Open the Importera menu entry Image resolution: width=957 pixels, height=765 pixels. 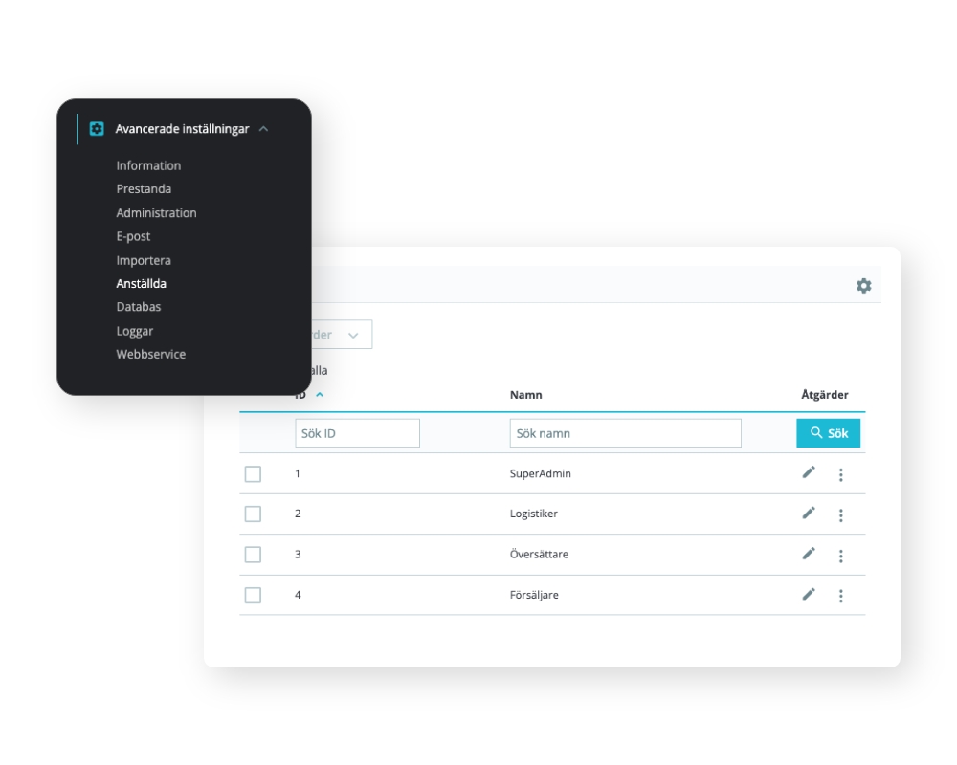pyautogui.click(x=144, y=260)
